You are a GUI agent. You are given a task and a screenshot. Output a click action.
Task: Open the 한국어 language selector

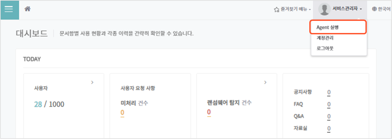(x=381, y=9)
